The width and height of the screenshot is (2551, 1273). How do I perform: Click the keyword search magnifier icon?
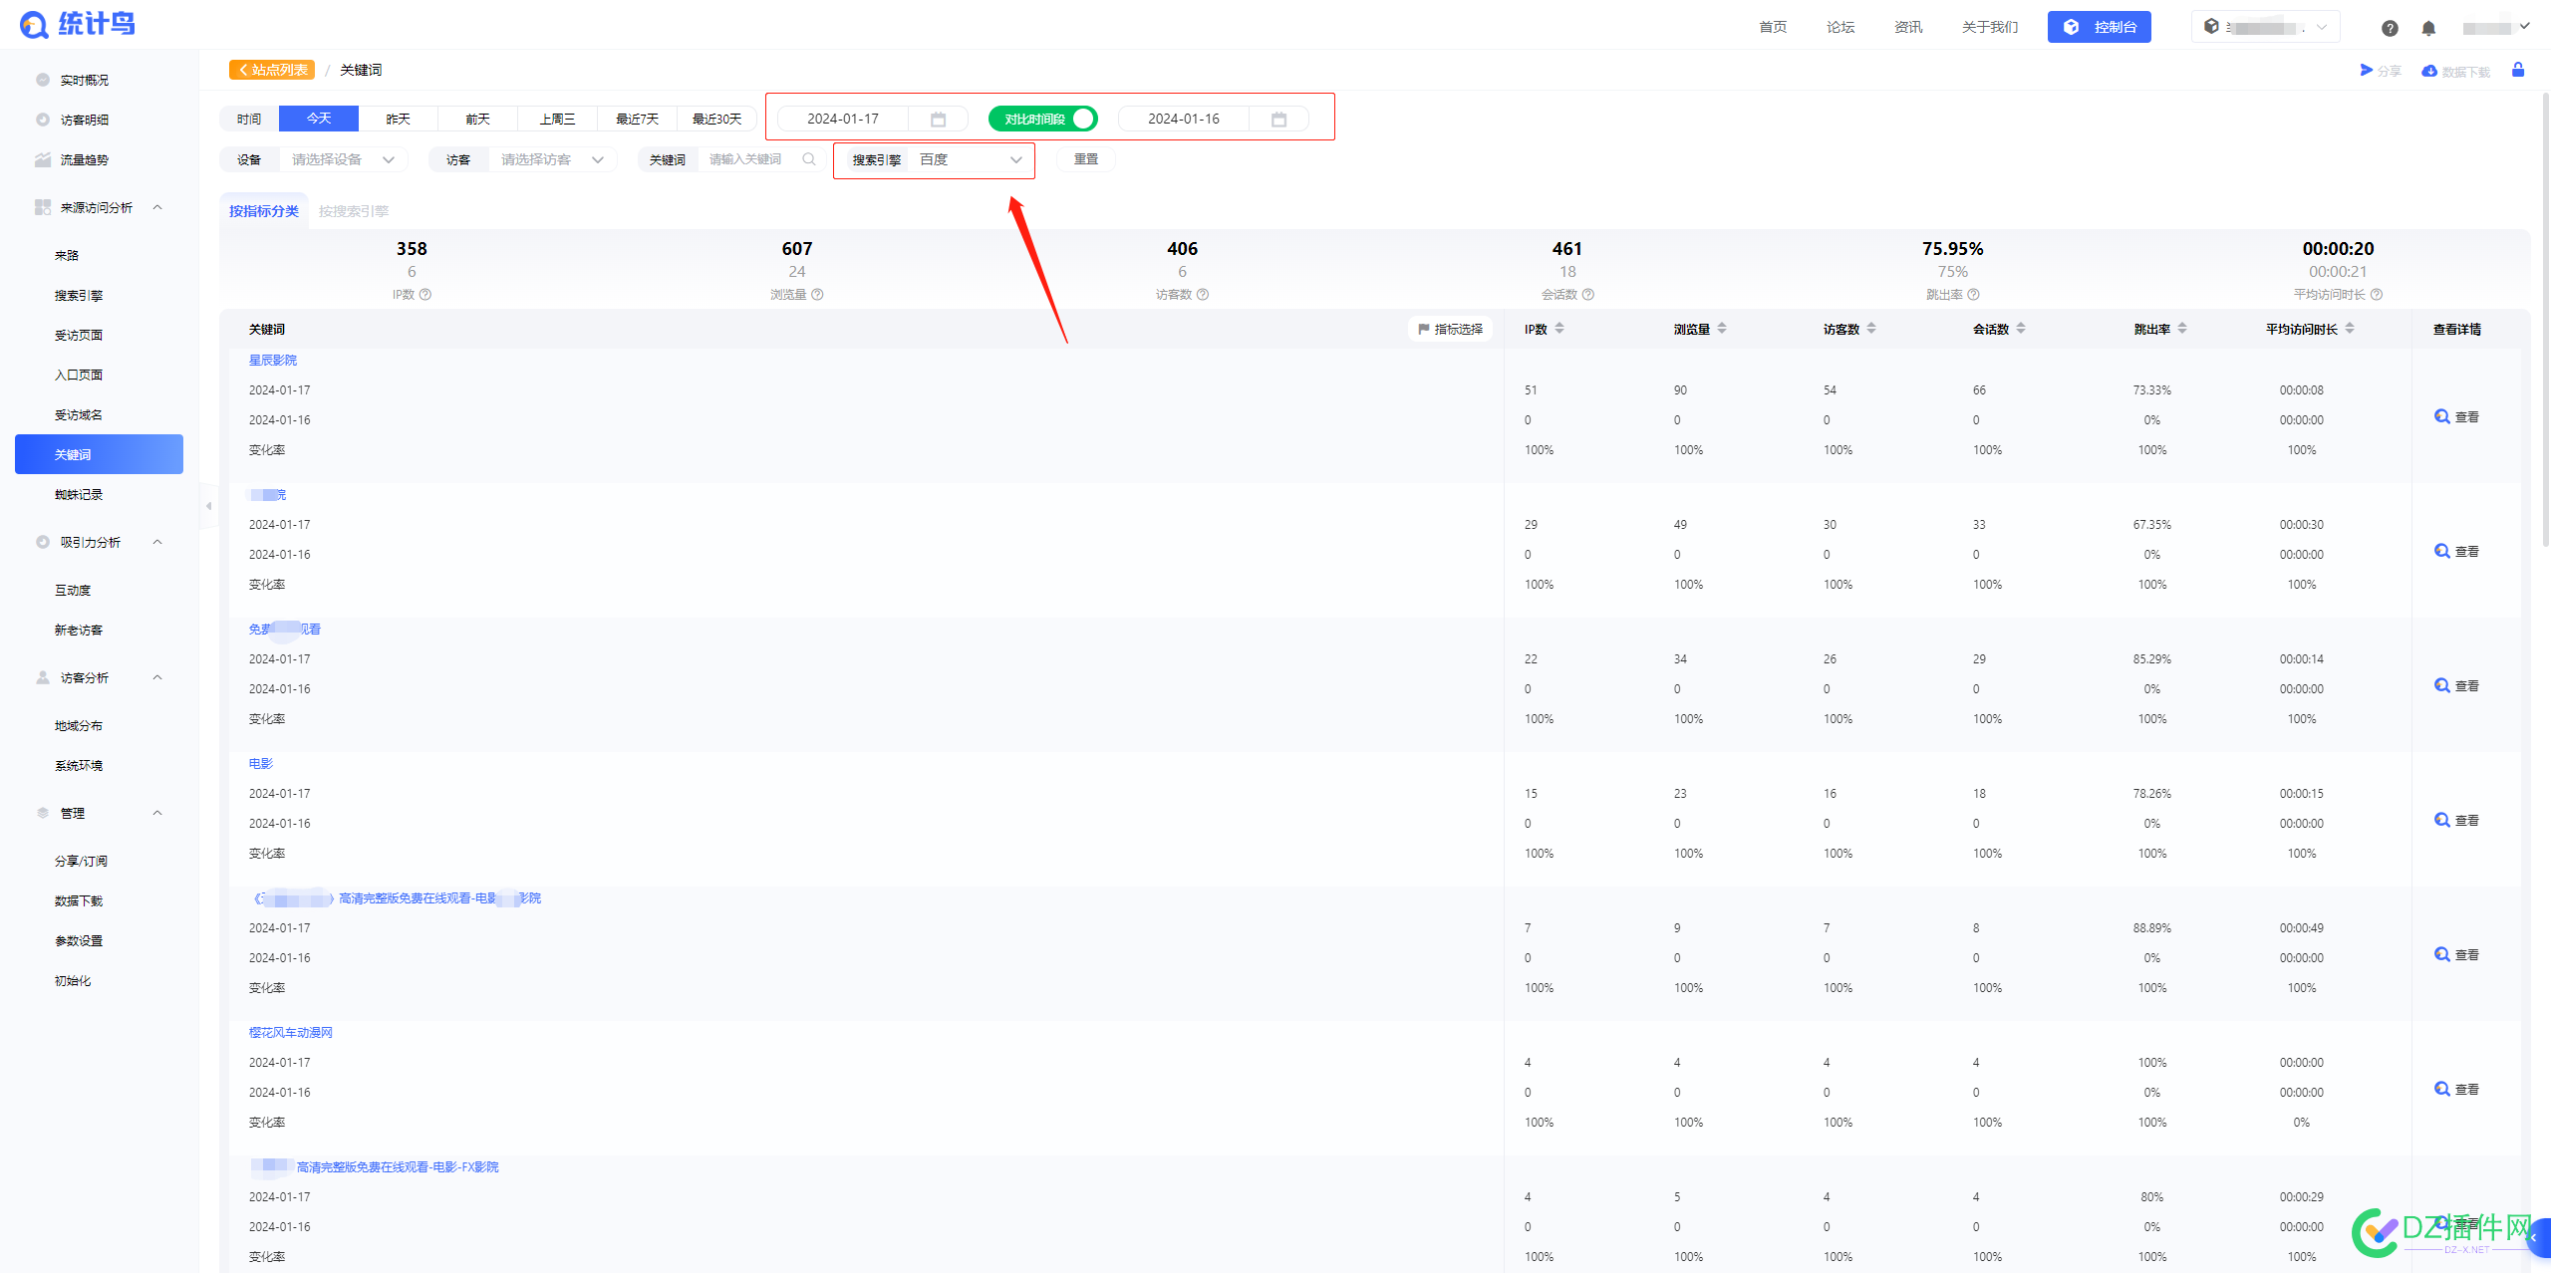[809, 159]
